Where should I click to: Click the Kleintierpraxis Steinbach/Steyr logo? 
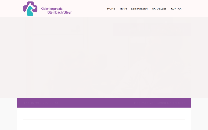point(47,9)
